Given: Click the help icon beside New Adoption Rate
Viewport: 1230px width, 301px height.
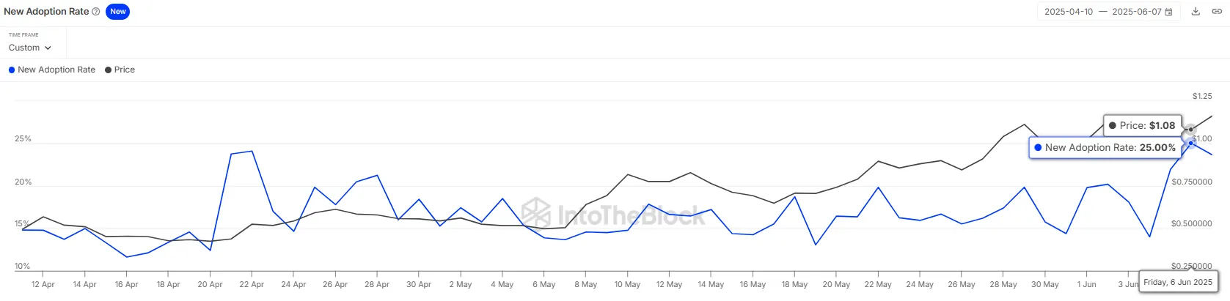Looking at the screenshot, I should click(x=95, y=12).
